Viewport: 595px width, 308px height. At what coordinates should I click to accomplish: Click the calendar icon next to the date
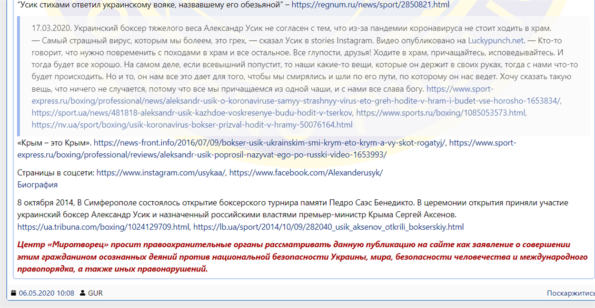[x=14, y=293]
